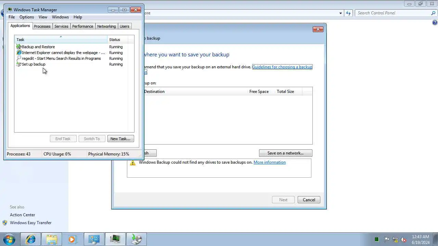Close the Set up backup dialog
438x246 pixels.
click(318, 29)
